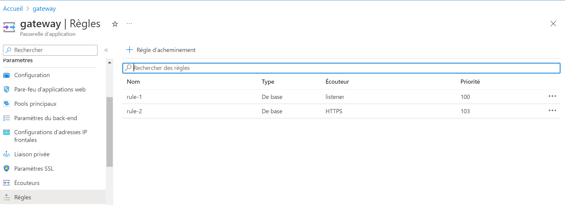Click the De base type of rule-2
This screenshot has width=565, height=205.
coord(272,111)
